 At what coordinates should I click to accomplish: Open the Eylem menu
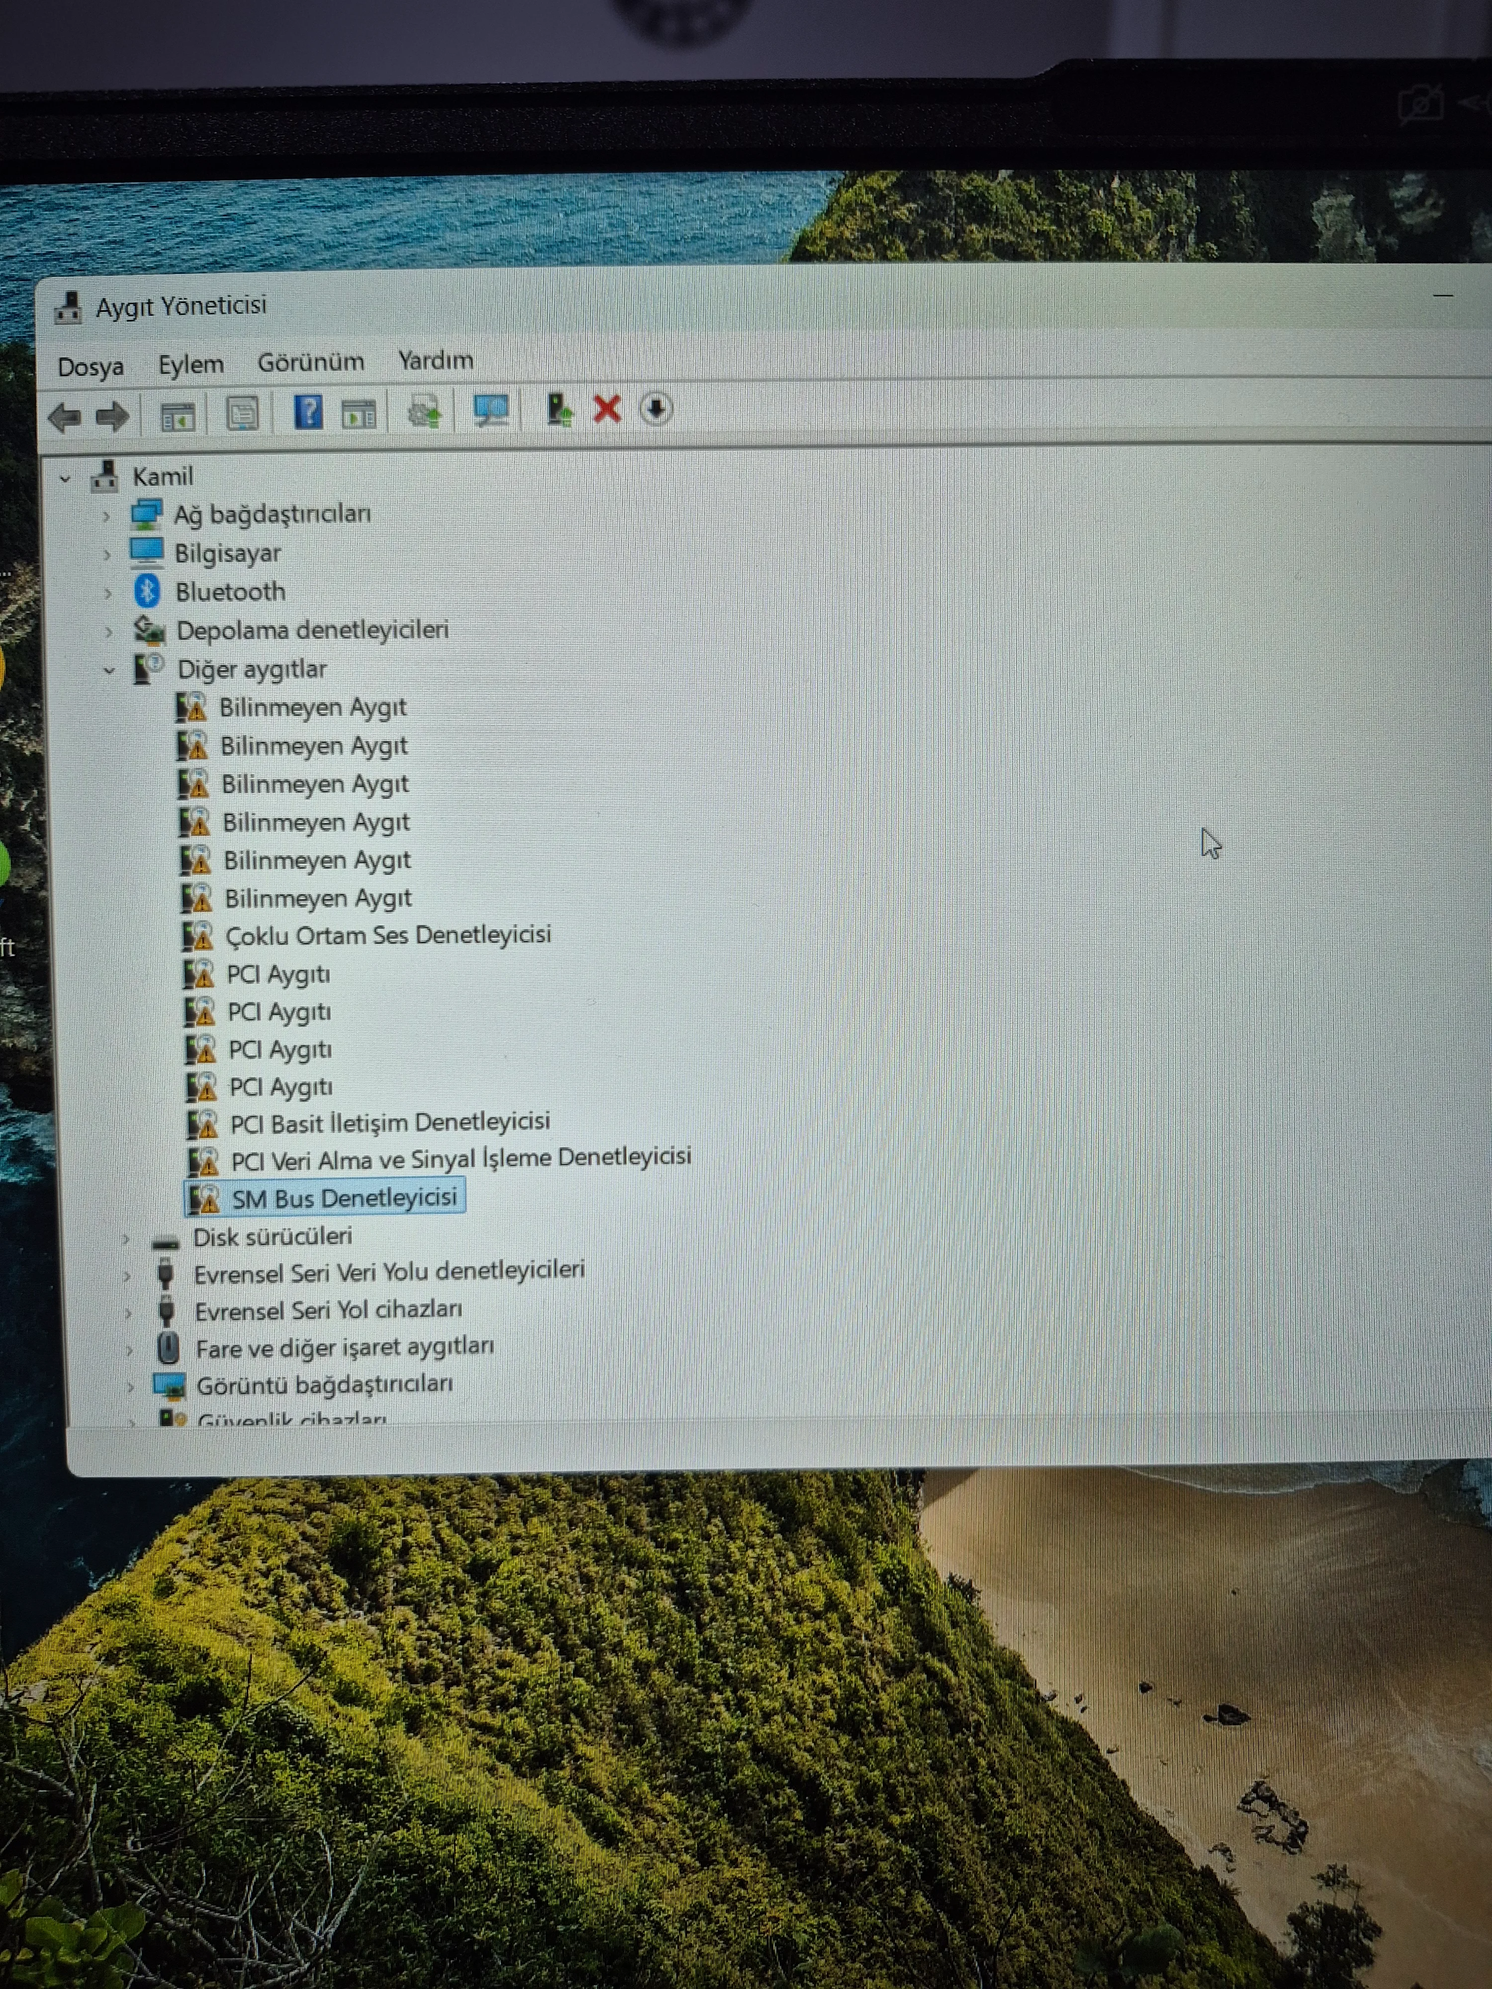click(190, 365)
